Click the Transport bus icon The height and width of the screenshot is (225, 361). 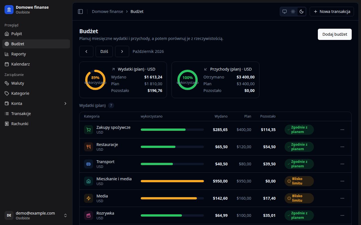[x=89, y=164]
